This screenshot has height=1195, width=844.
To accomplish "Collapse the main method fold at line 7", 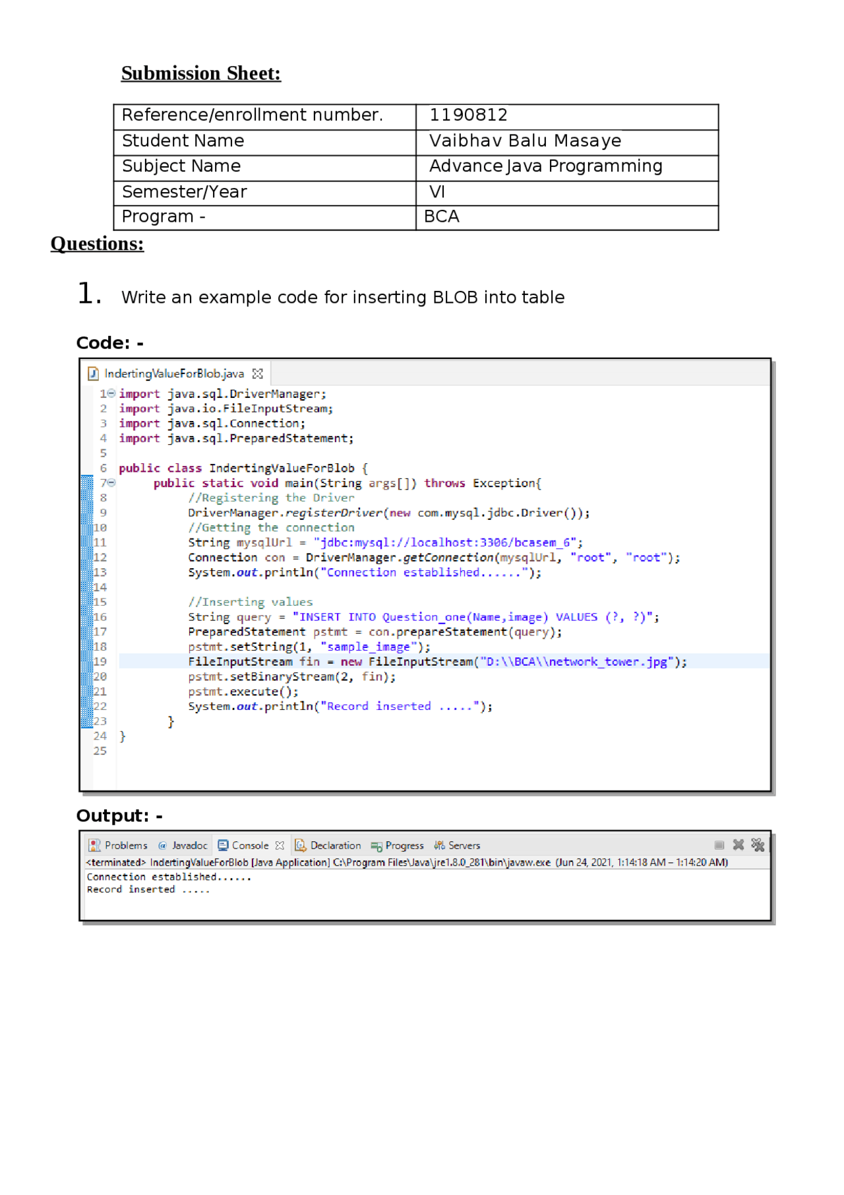I will (x=111, y=484).
